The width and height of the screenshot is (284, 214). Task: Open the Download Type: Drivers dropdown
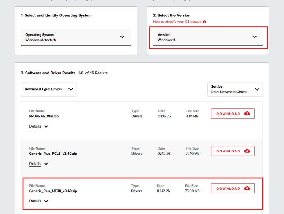click(x=49, y=89)
